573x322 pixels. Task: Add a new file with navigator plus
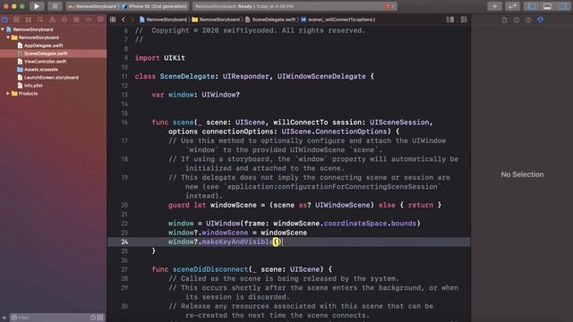tap(4, 318)
